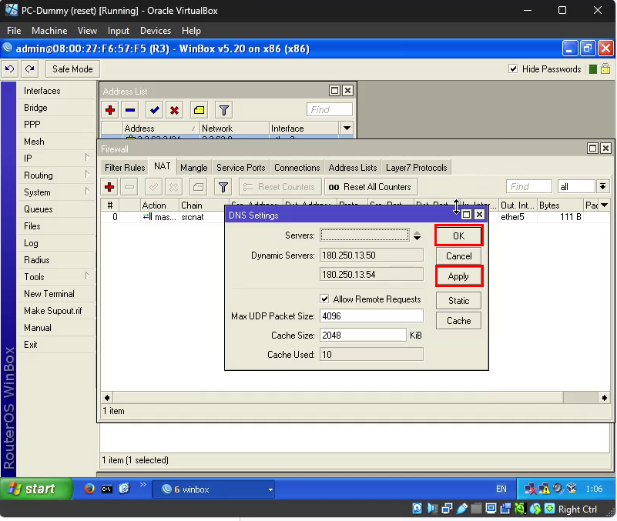Click the grayed checkmark icon in the Firewall toolbar

click(x=154, y=187)
